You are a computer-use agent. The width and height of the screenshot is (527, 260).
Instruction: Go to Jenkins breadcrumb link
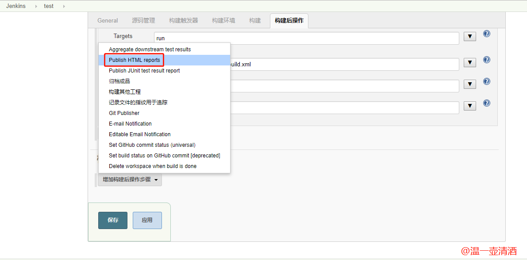click(x=16, y=6)
